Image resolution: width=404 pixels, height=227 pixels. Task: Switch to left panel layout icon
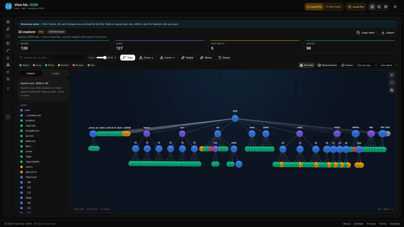click(372, 7)
